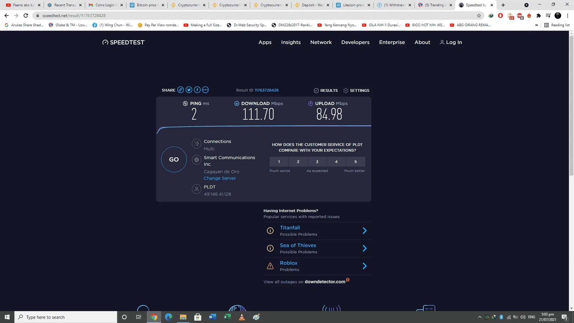Image resolution: width=574 pixels, height=323 pixels.
Task: Open Excel from taskbar
Action: 227,317
